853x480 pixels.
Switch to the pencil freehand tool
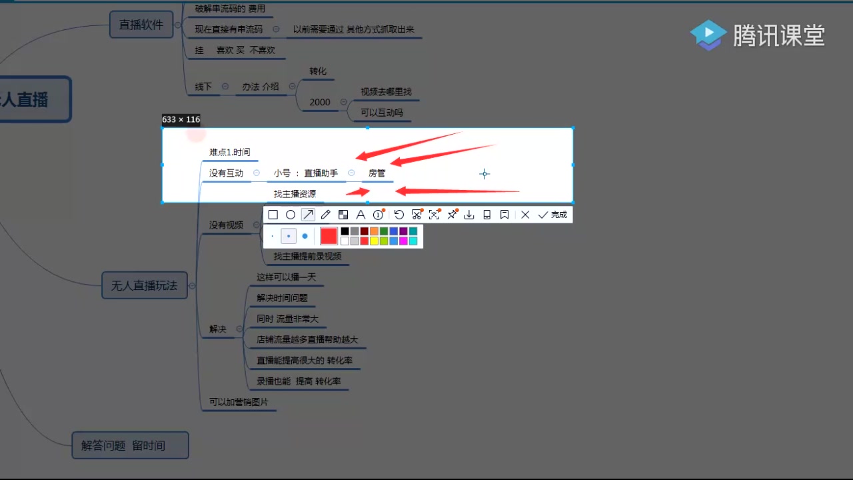[x=325, y=214]
